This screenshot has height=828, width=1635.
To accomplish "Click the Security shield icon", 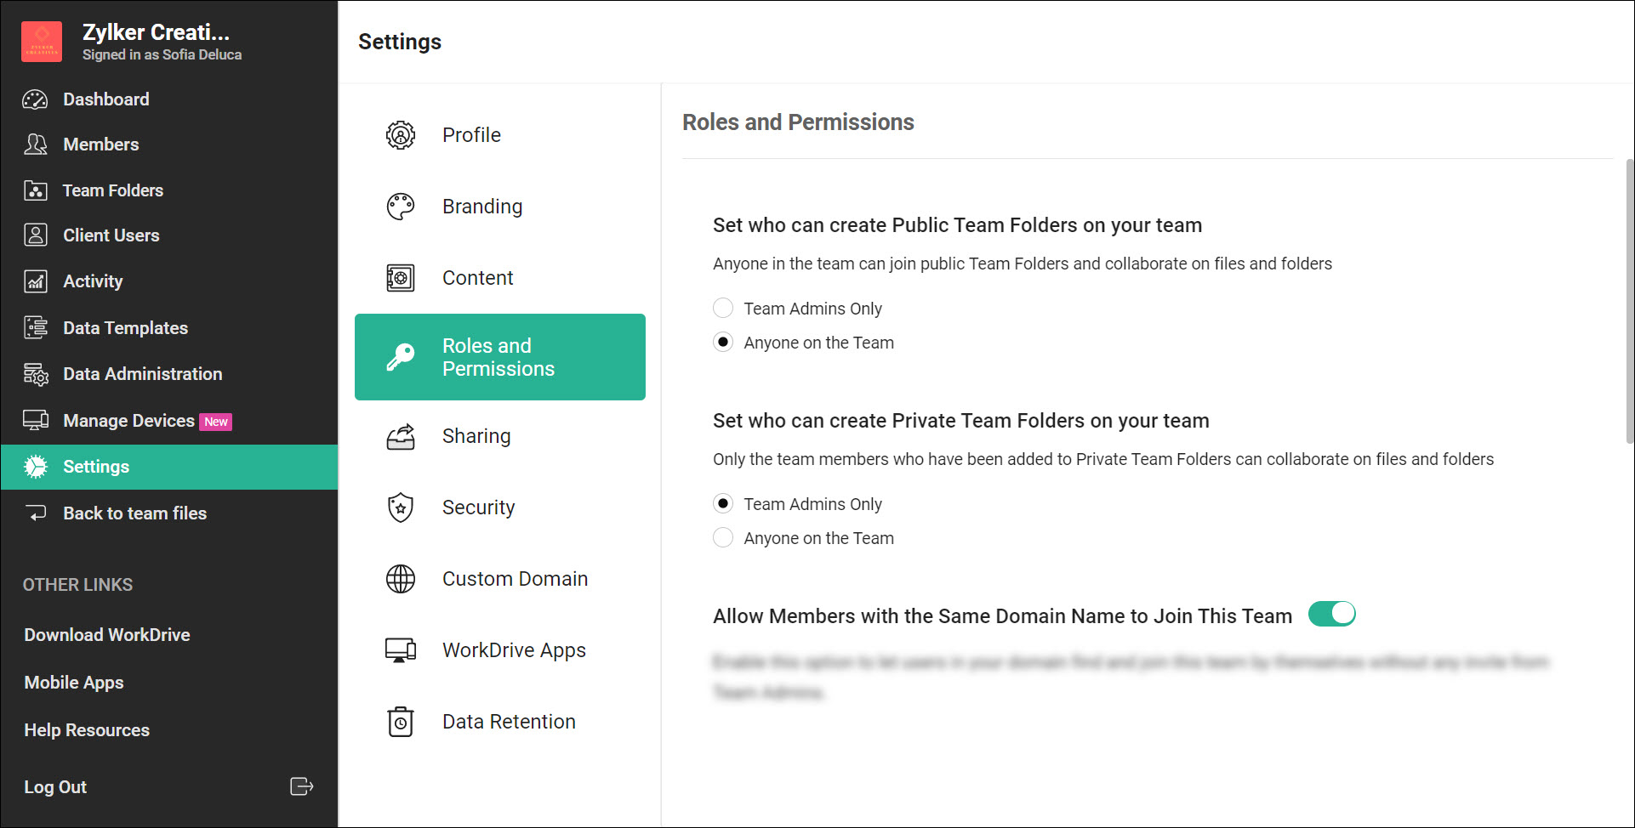I will 401,508.
